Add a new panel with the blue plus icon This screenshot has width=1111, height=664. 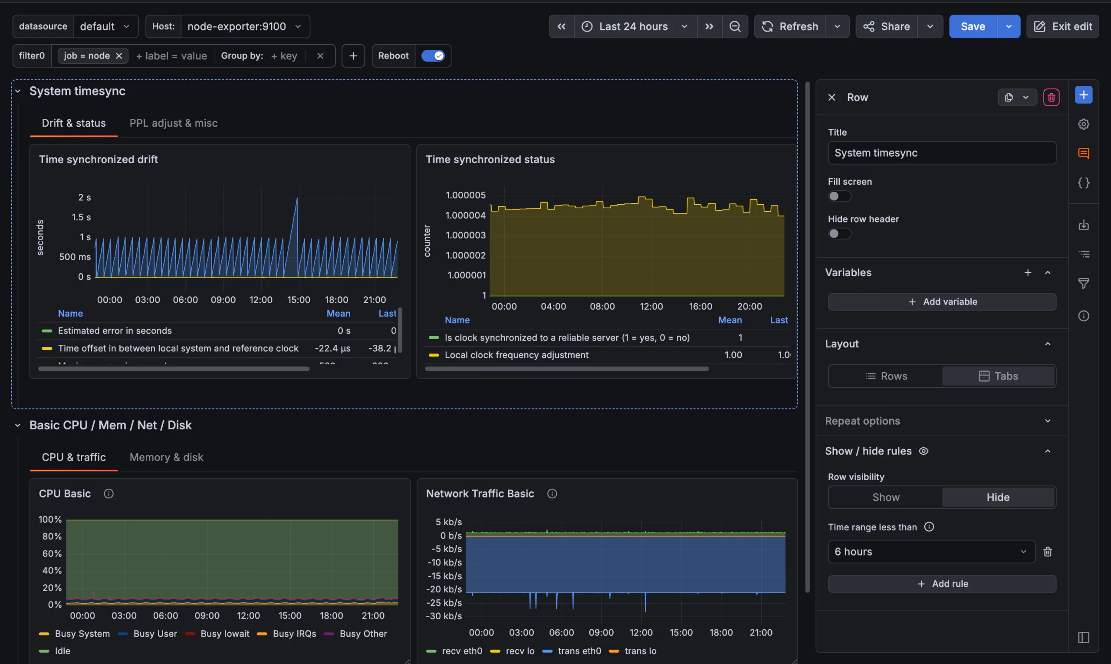(x=1084, y=95)
